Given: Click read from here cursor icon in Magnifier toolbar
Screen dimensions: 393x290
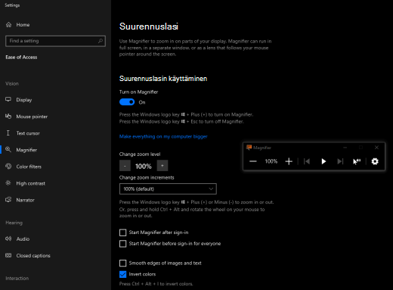Looking at the screenshot, I should coord(357,161).
